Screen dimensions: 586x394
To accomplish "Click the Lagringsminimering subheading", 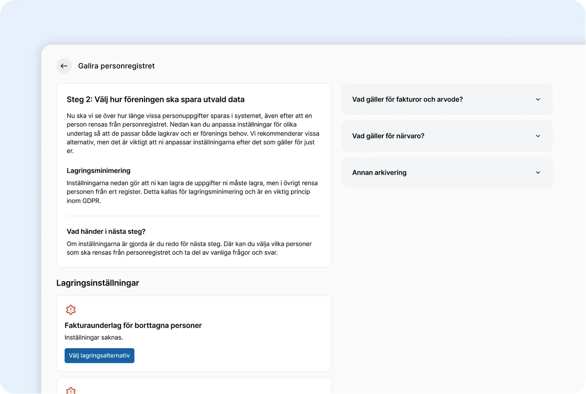I will pos(99,171).
